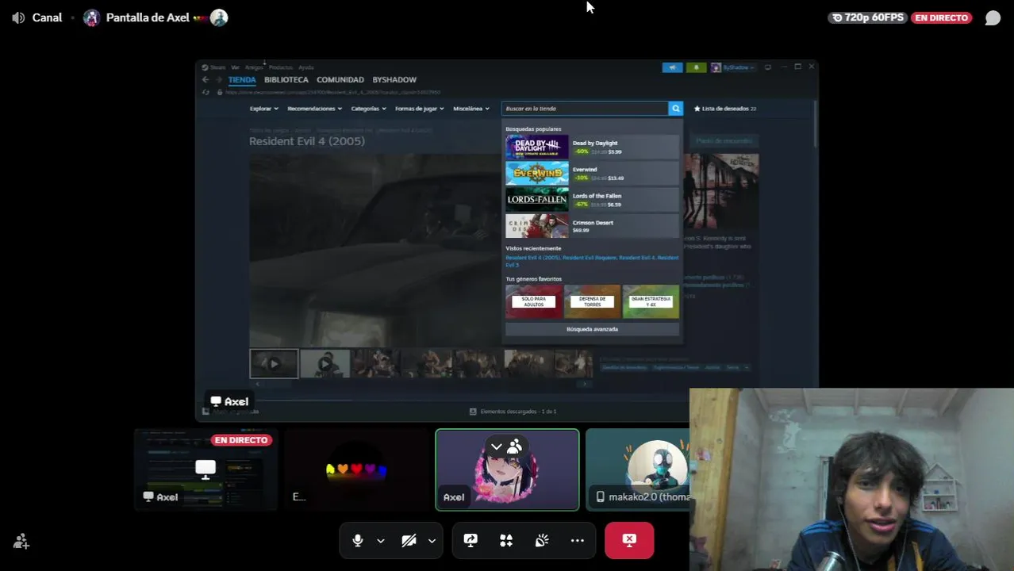The width and height of the screenshot is (1014, 571).
Task: Select Axel's live stream thumbnail
Action: 205,469
